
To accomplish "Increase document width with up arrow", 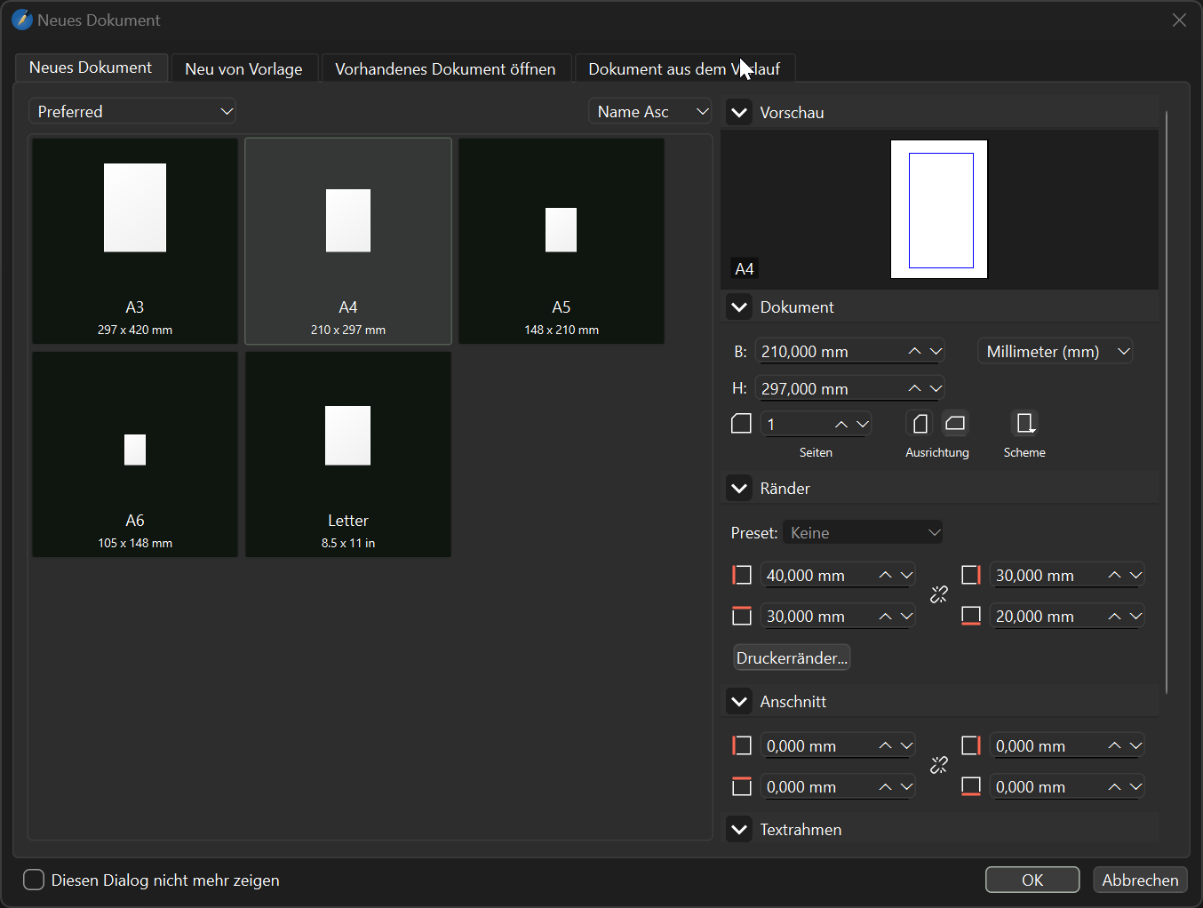I will click(914, 352).
